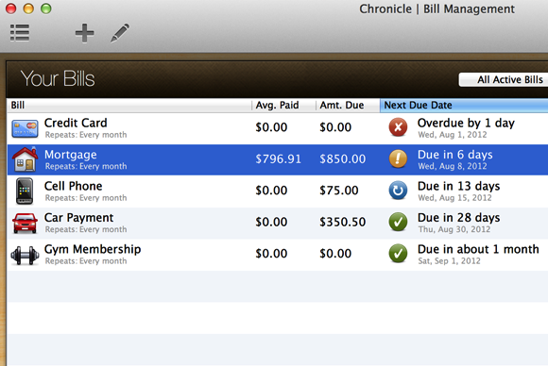Click the blue refresh status icon
Screen dimensions: 548x366
[398, 191]
